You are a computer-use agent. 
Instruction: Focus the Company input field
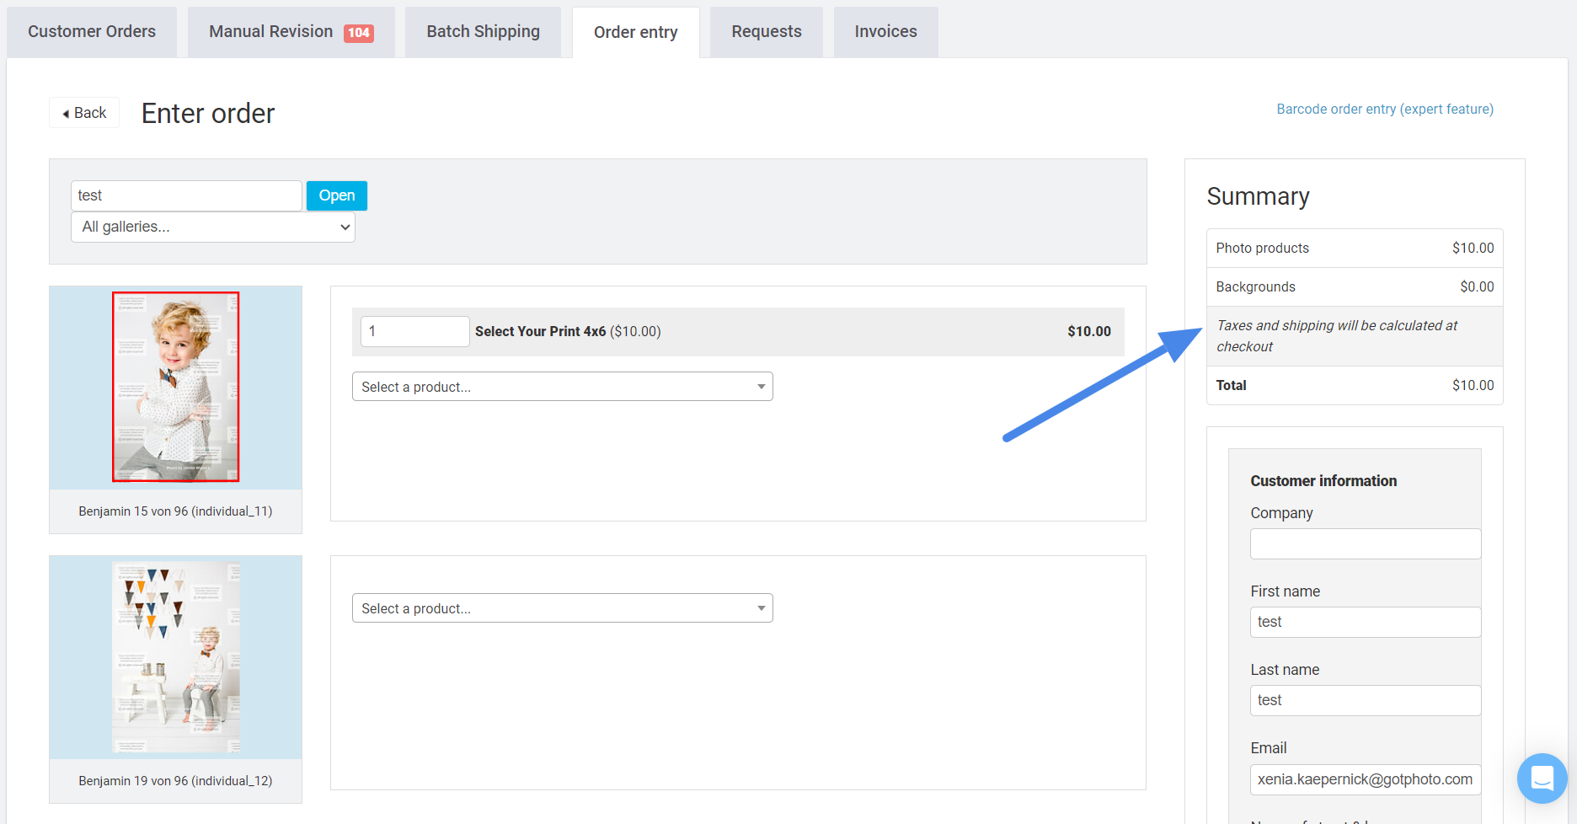[x=1366, y=543]
